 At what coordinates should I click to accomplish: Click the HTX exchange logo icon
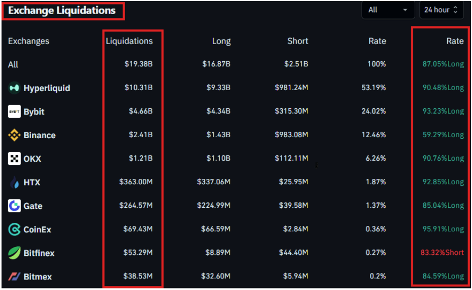click(x=15, y=182)
